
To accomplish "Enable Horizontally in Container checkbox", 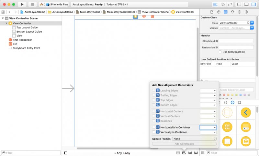I will [154, 127].
